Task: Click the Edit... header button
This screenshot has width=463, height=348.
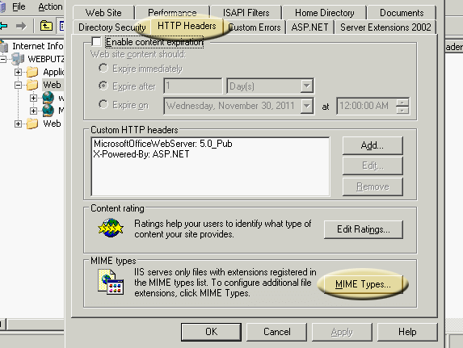Action: click(x=373, y=166)
